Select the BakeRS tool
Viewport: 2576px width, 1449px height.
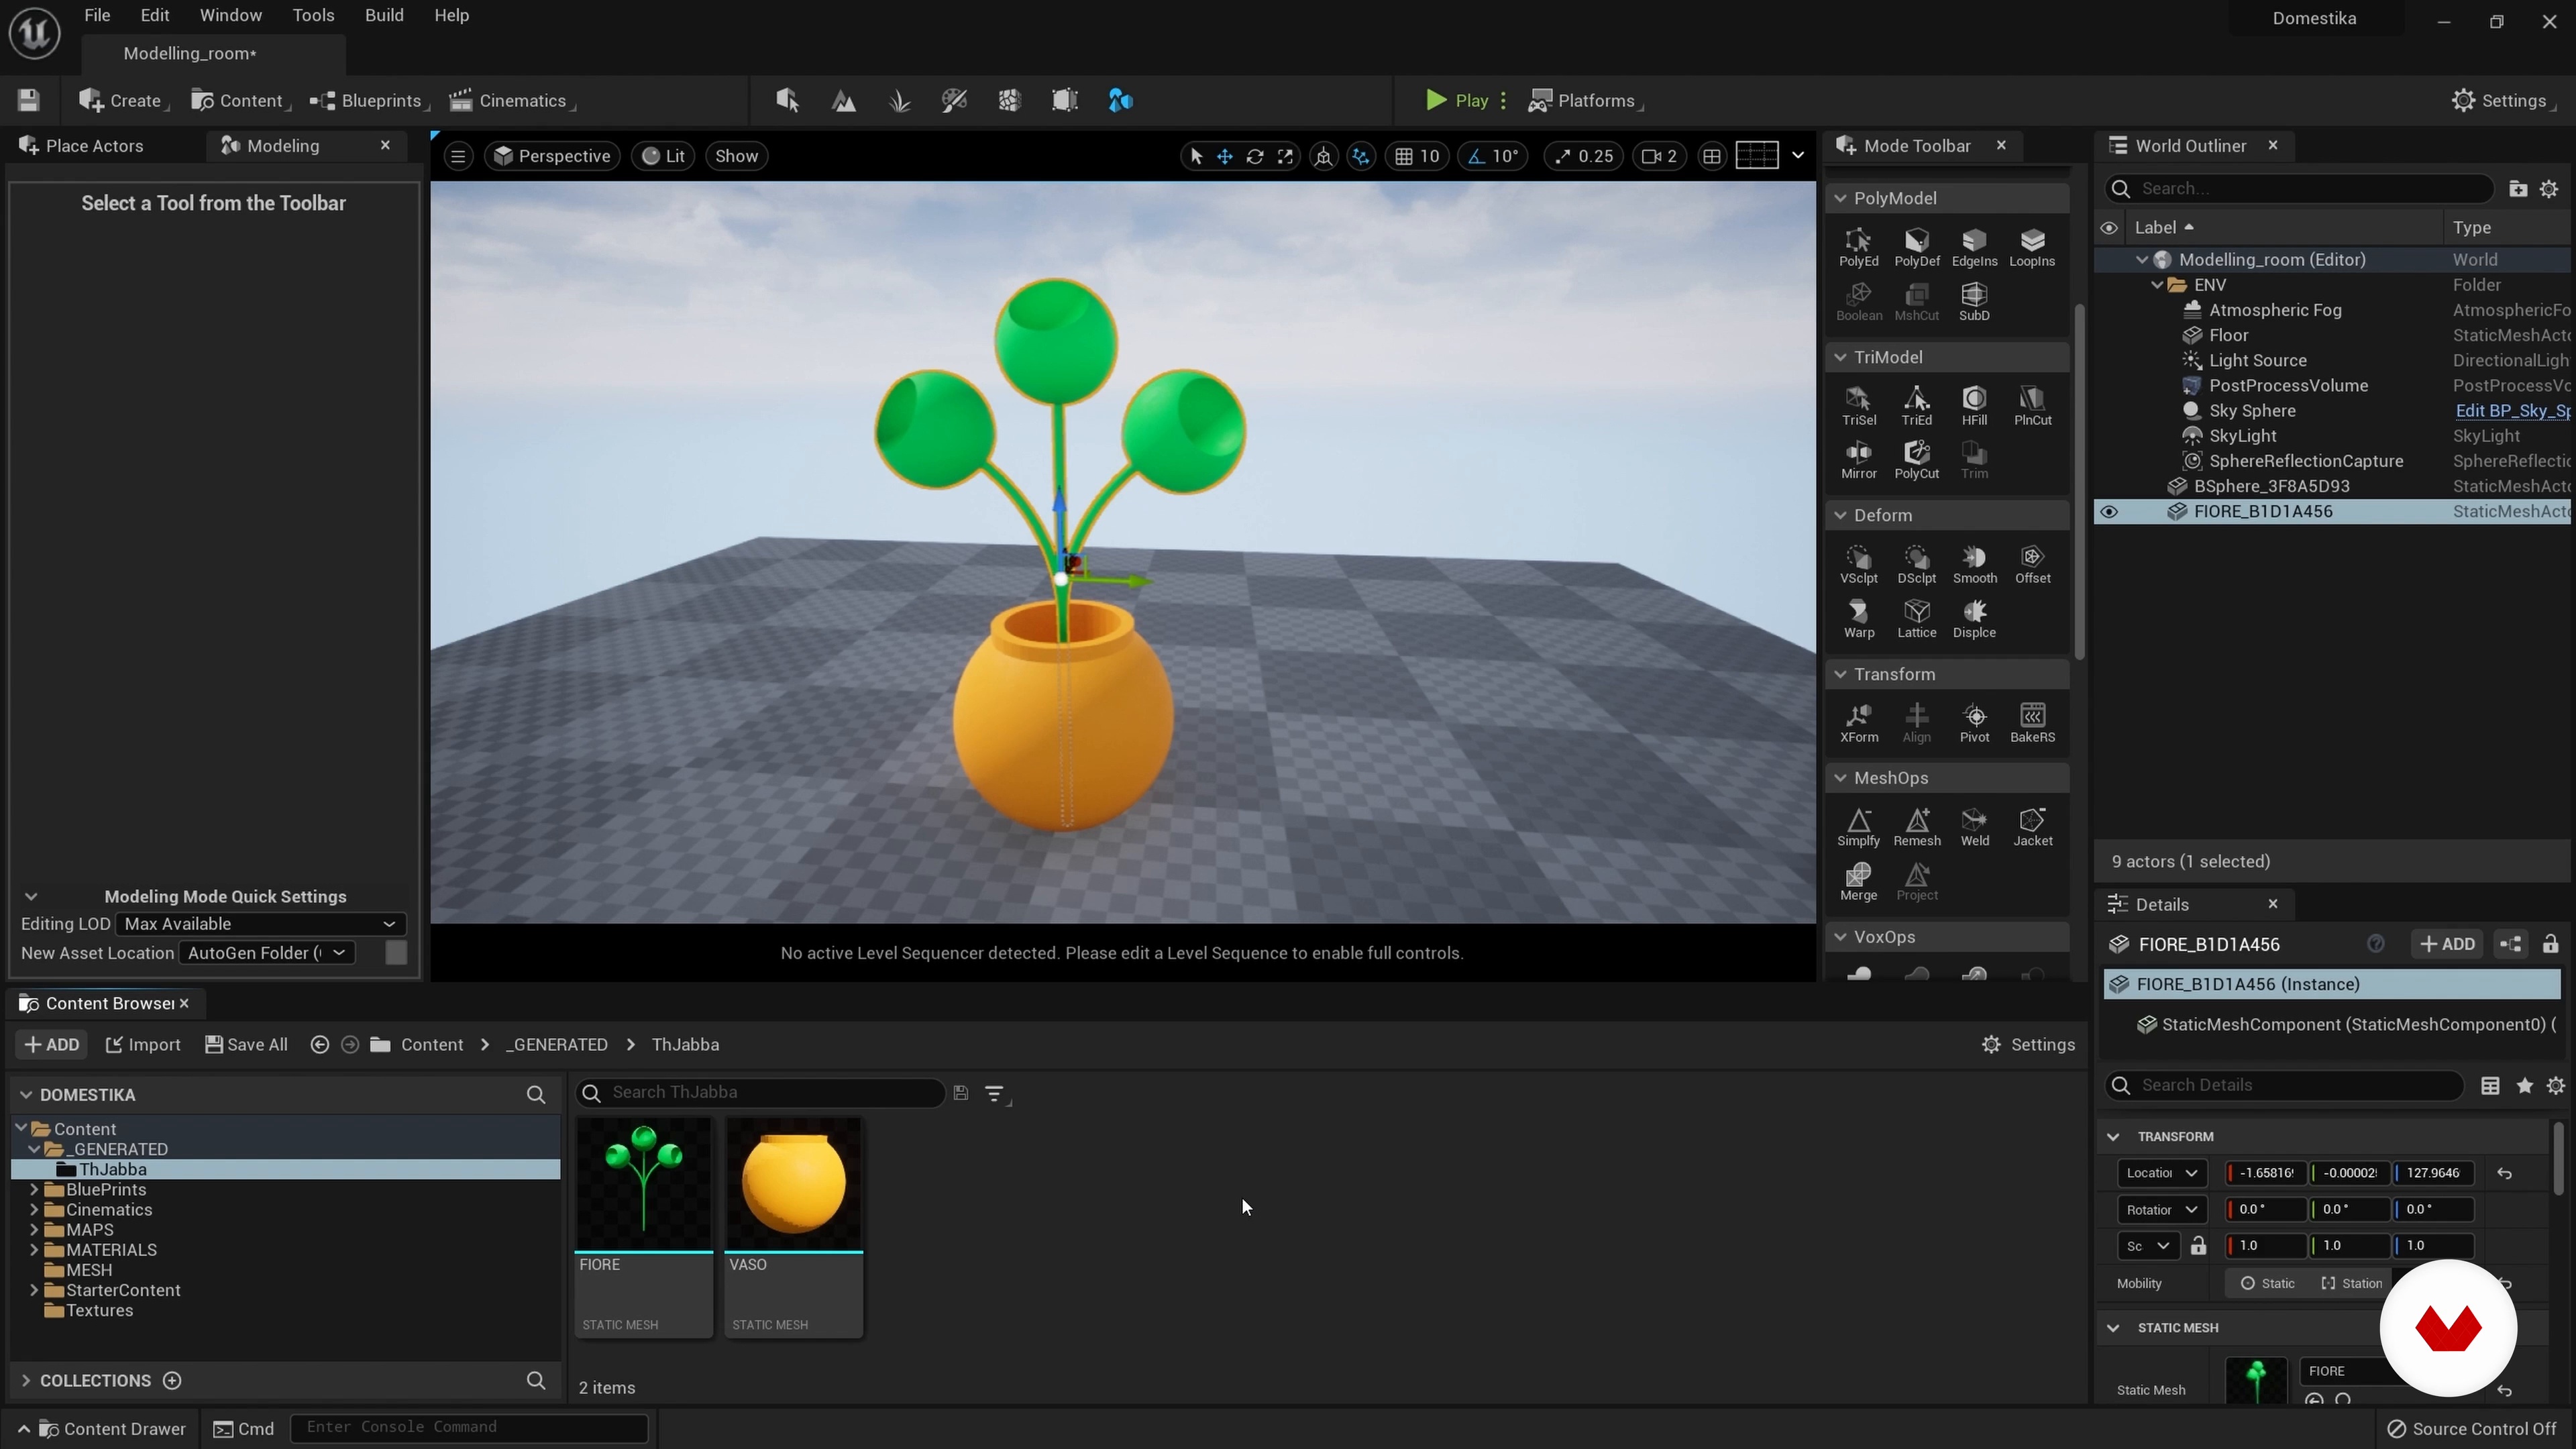(x=2032, y=723)
